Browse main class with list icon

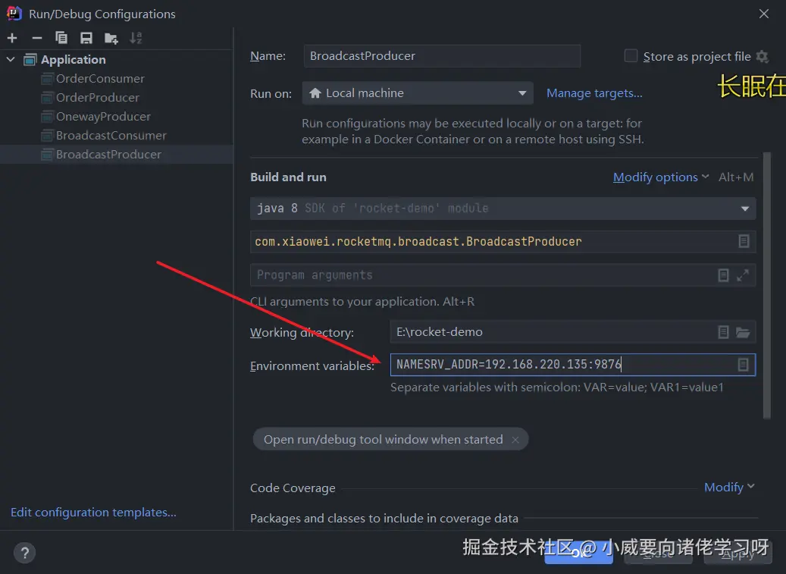(x=744, y=241)
